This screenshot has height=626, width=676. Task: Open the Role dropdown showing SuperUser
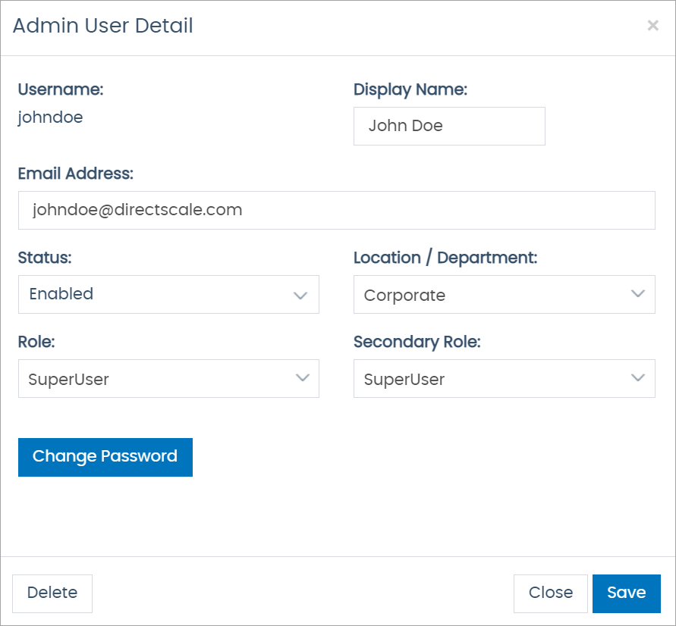168,378
